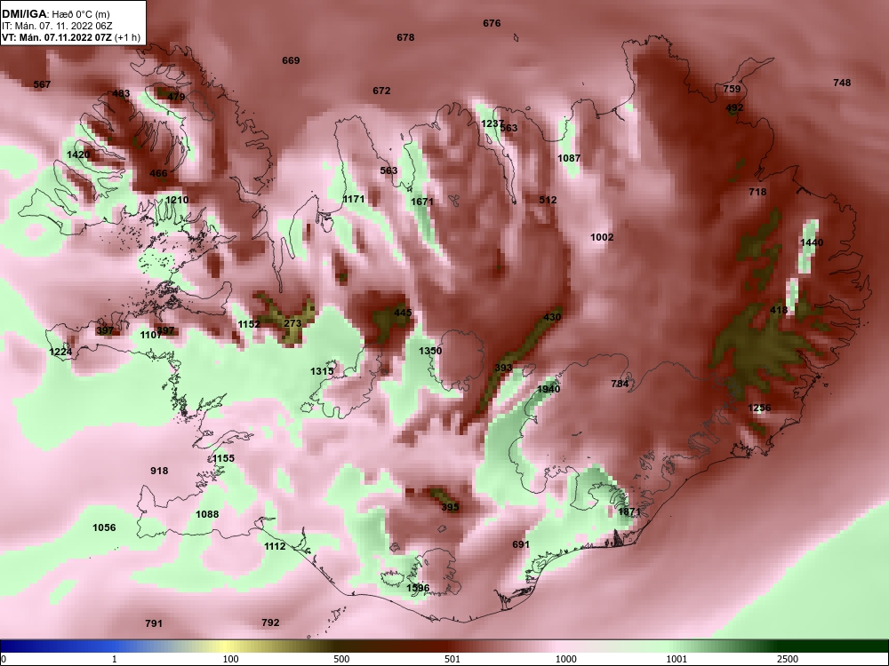Viewport: 889px width, 666px height.
Task: Select the 669 height value
Action: pos(291,60)
